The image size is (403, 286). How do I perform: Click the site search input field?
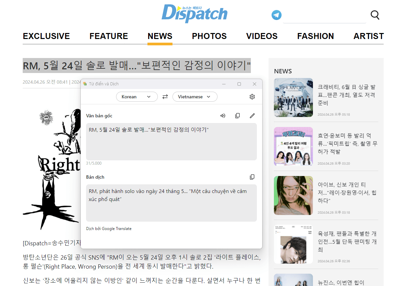click(x=324, y=16)
